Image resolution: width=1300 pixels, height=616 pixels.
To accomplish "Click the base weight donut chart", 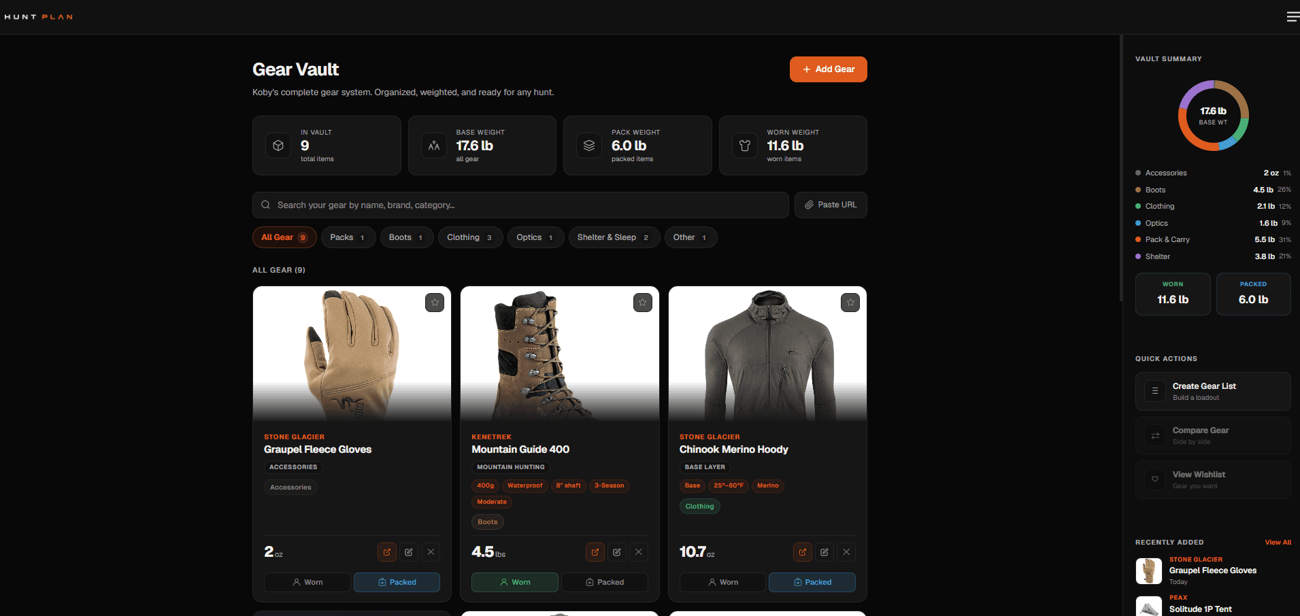I will (1214, 116).
